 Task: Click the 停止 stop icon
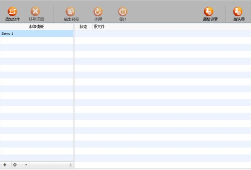123,11
